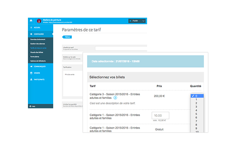Open Gestion des séances submenu item

(x=38, y=44)
